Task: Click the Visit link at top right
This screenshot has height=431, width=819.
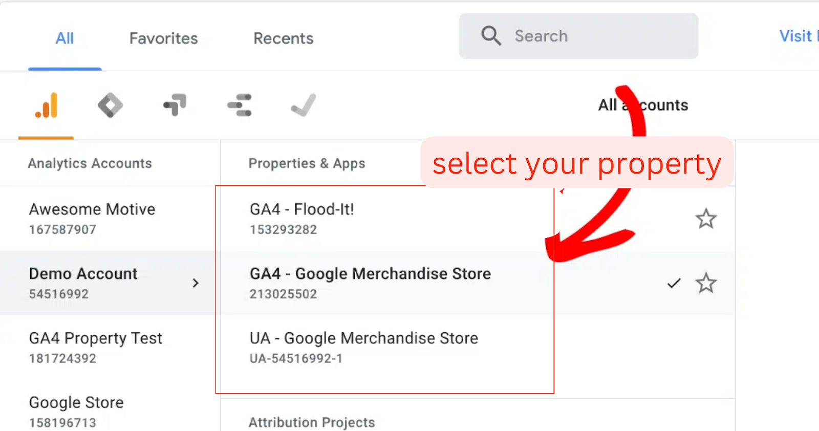Action: click(798, 36)
